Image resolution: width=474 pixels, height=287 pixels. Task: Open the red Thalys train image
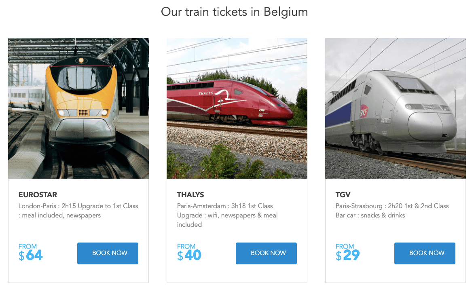[237, 108]
